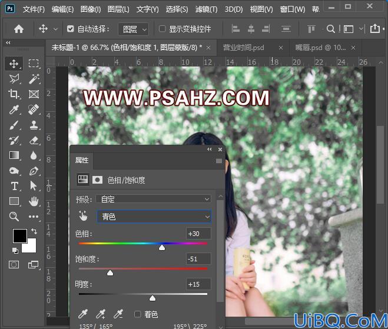Collapse the 属性 panel with double arrows
Image resolution: width=388 pixels, height=329 pixels.
(210, 149)
